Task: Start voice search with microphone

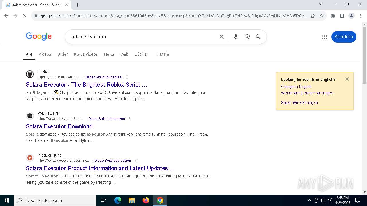Action: click(x=236, y=37)
